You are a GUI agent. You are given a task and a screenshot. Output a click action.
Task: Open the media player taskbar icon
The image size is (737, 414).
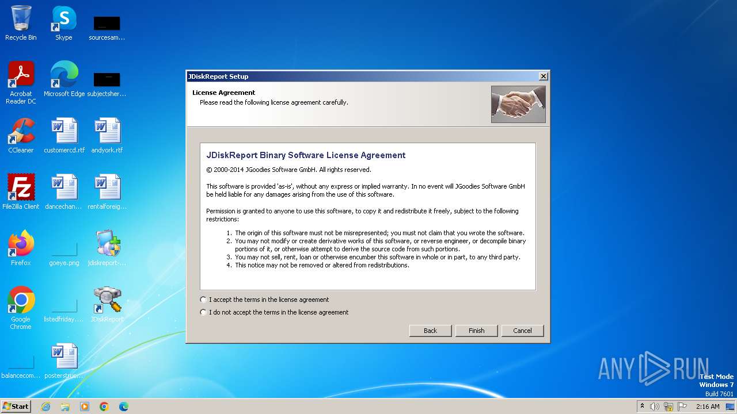[85, 407]
